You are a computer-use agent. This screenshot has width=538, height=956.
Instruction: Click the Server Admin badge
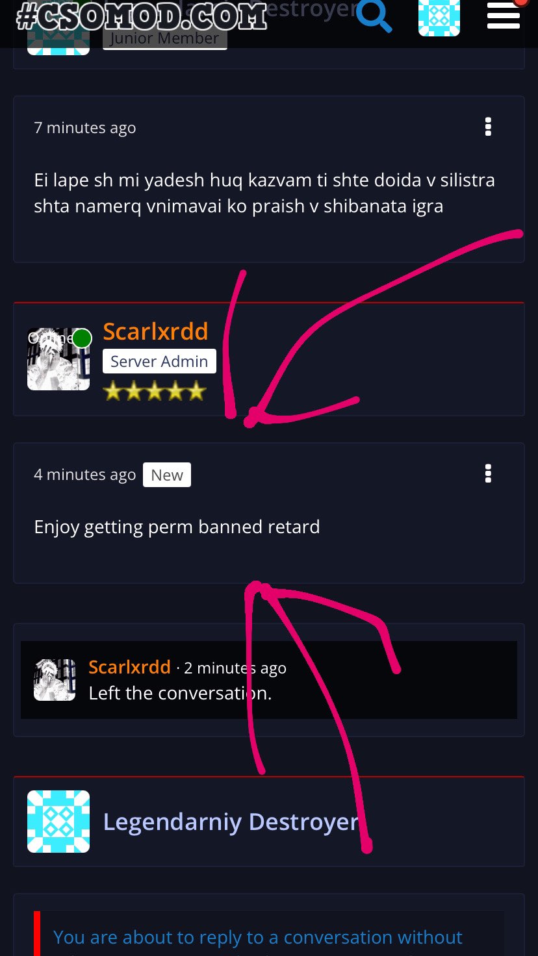tap(159, 362)
